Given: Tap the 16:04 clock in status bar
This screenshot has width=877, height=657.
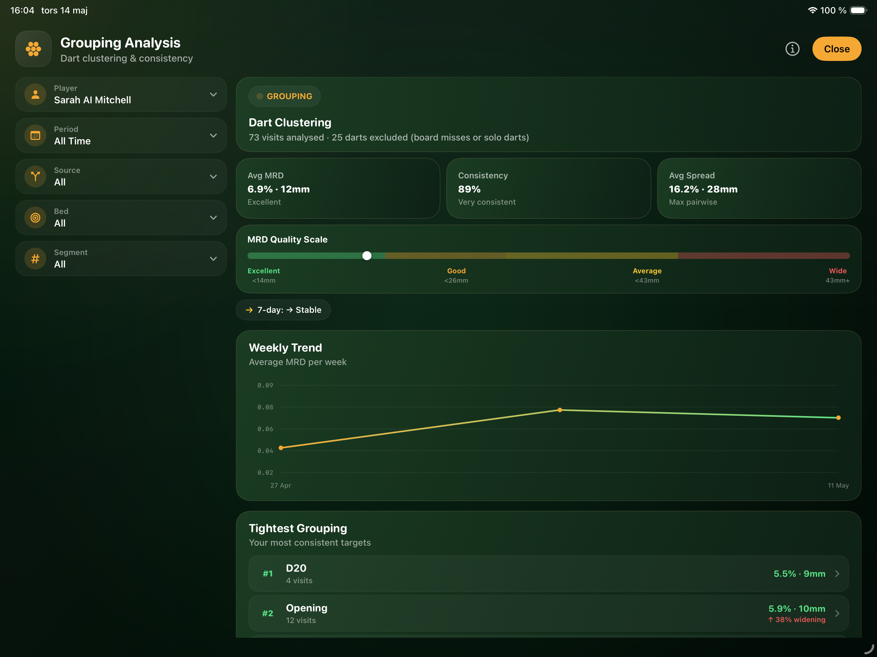Looking at the screenshot, I should tap(22, 10).
